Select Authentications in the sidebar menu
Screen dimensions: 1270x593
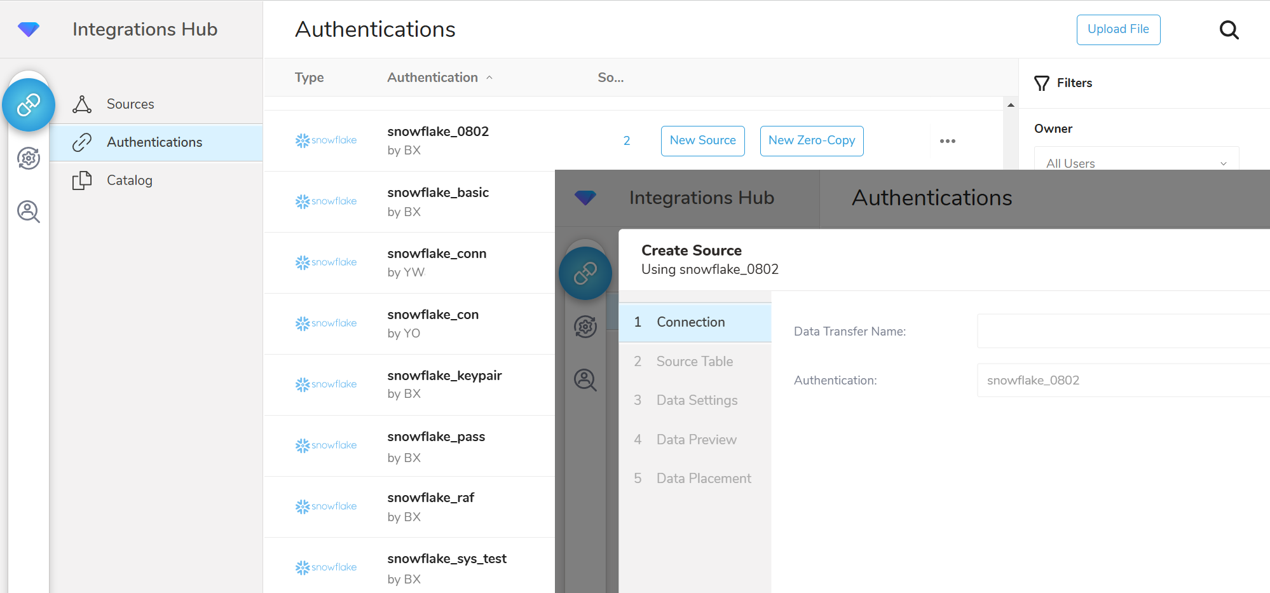(154, 142)
